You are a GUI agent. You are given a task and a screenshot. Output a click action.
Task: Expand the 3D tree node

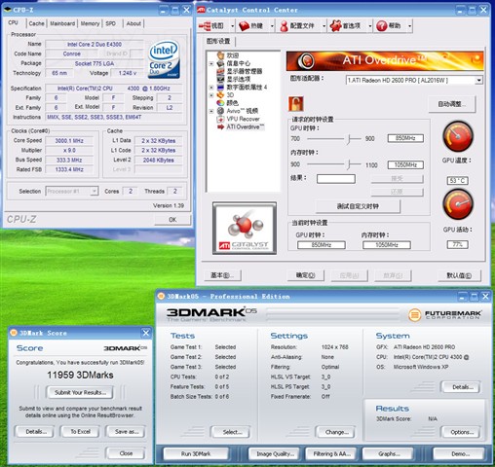point(211,95)
